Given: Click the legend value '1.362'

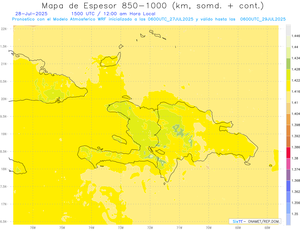Looking at the screenshot, I should (x=296, y=192).
